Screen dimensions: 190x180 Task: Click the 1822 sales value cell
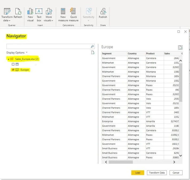click(x=171, y=144)
